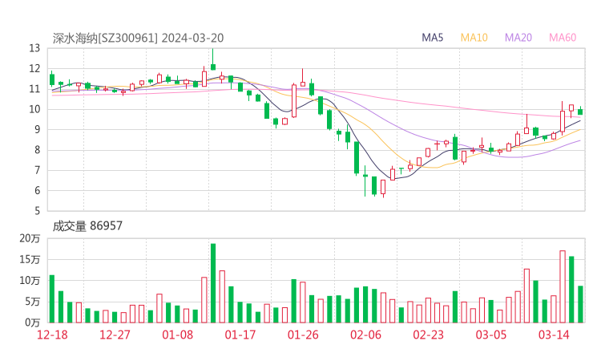
Task: Click volume axis label 0万
Action: 33,323
